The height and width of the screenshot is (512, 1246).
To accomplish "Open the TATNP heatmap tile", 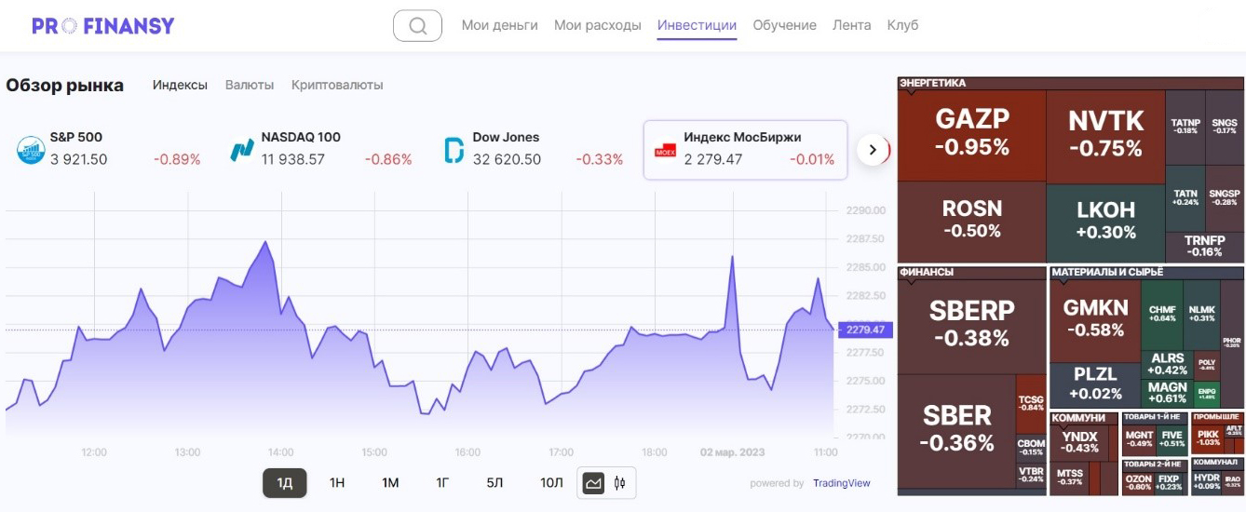I will coord(1185,126).
